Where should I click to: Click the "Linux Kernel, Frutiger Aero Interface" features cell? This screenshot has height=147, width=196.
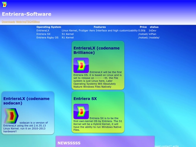[x=99, y=30]
